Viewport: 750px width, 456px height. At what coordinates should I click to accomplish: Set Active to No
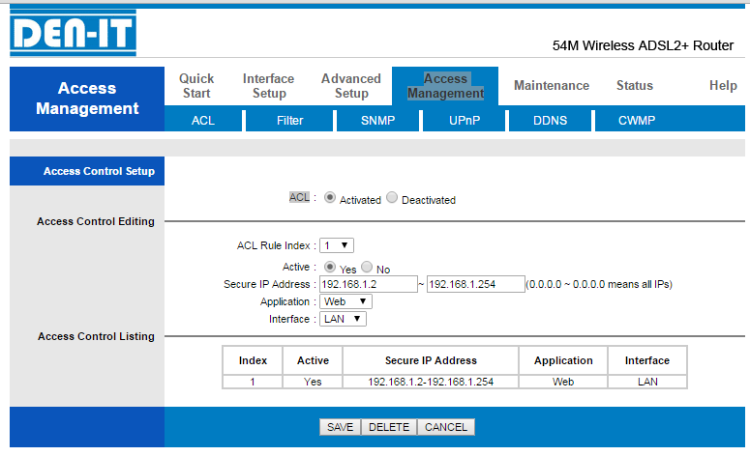tap(368, 267)
